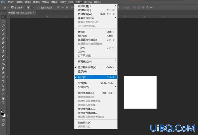The width and height of the screenshot is (198, 135).
Task: Toggle 显示额外内容(X) checked menu item
Action: (x=96, y=67)
